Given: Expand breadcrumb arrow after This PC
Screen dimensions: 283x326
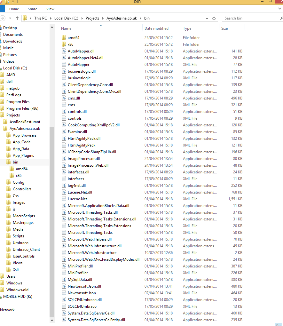Looking at the screenshot, I should (51, 18).
